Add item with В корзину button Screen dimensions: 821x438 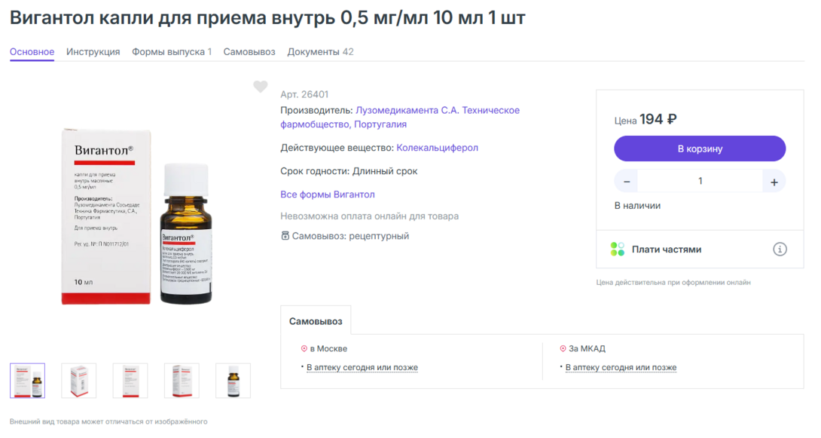(x=700, y=149)
